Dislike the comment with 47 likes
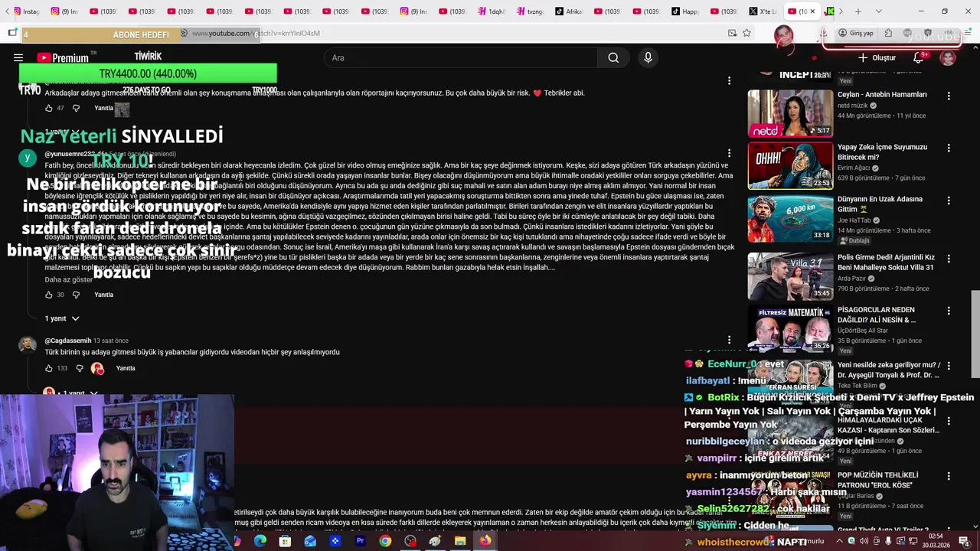980x551 pixels. click(x=76, y=108)
